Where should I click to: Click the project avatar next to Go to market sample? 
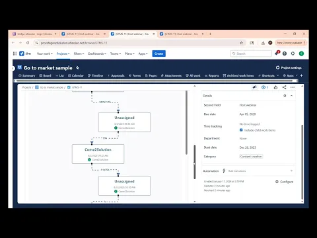[20, 67]
